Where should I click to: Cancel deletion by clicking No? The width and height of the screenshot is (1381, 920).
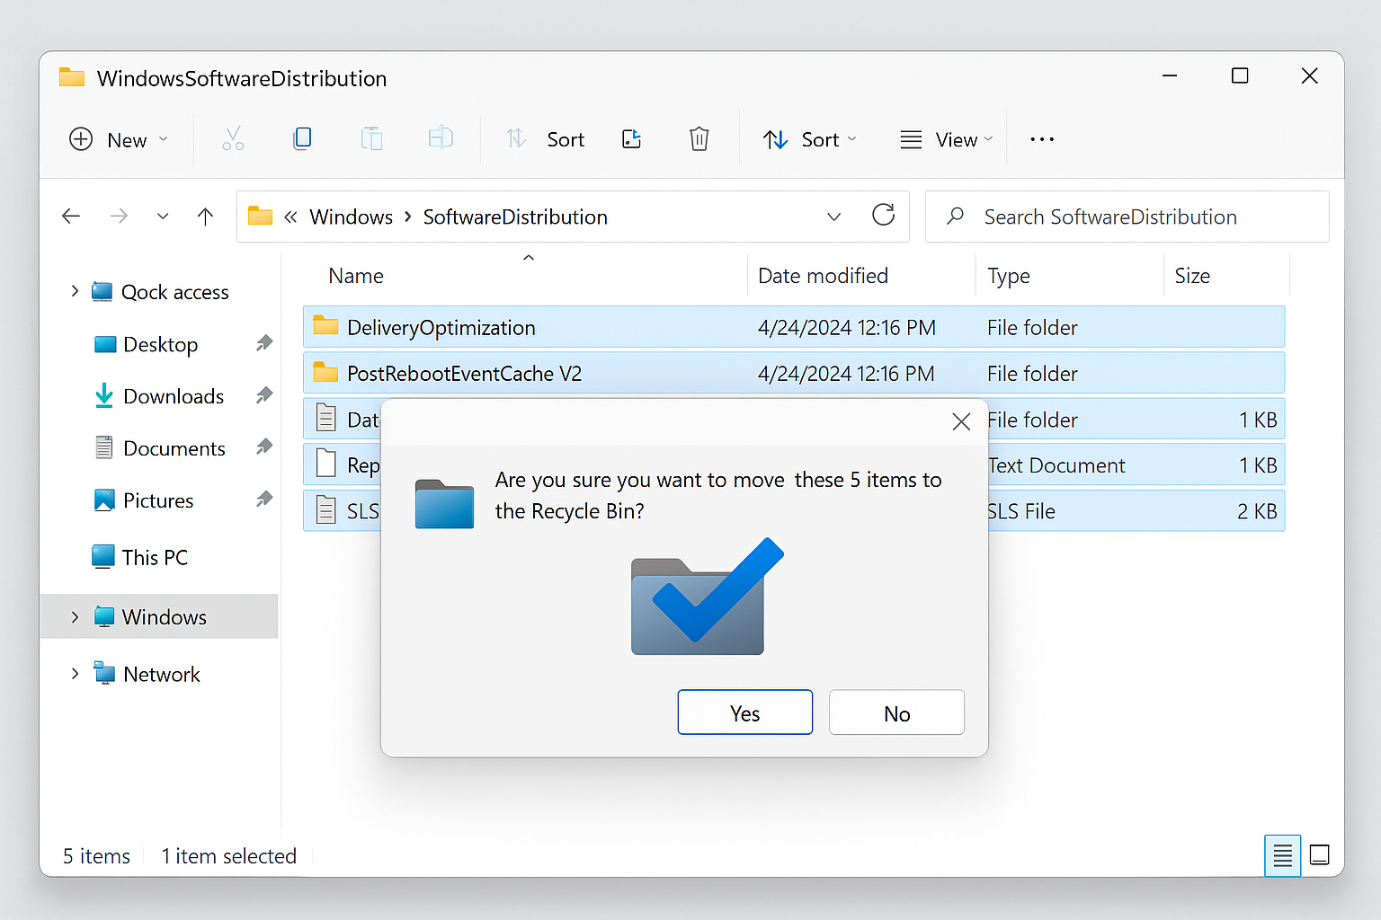tap(895, 712)
